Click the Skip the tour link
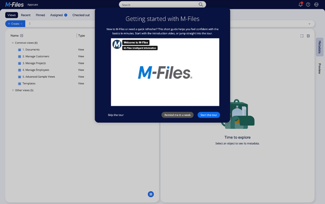The height and width of the screenshot is (204, 325). [115, 115]
